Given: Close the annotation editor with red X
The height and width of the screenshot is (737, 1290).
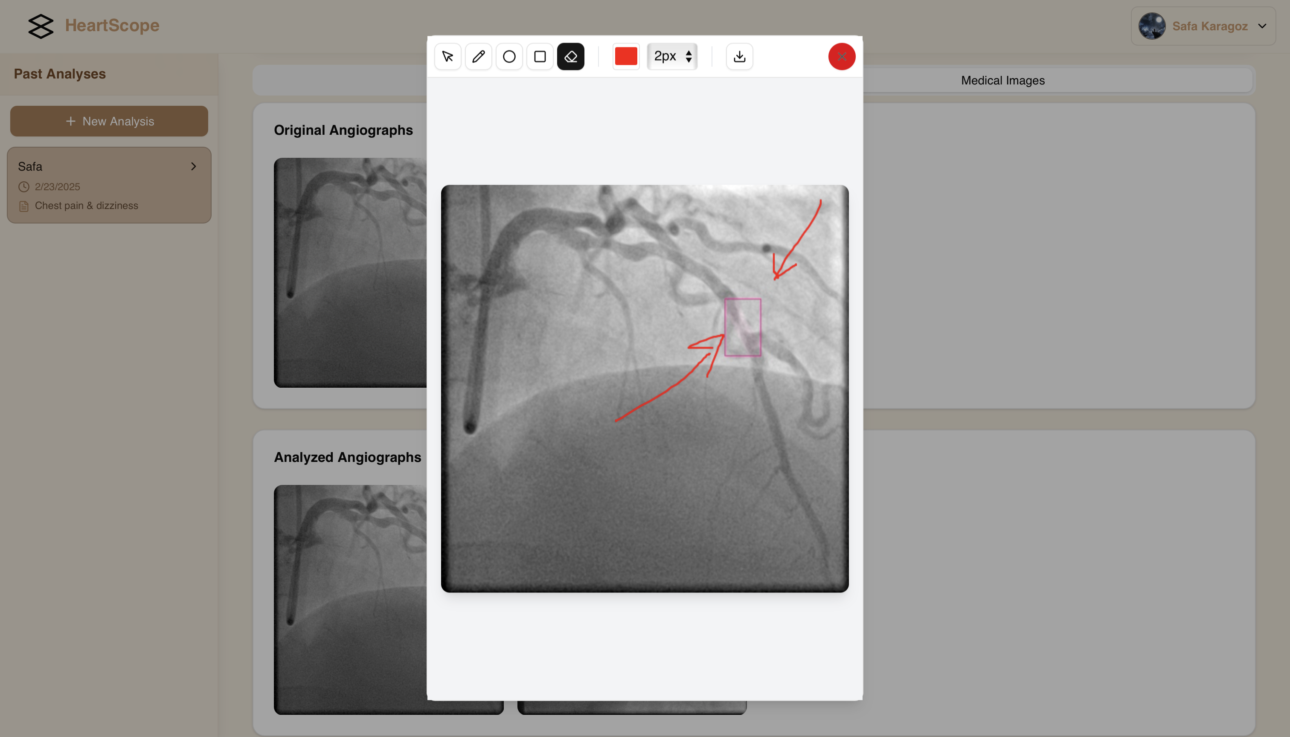Looking at the screenshot, I should (841, 56).
